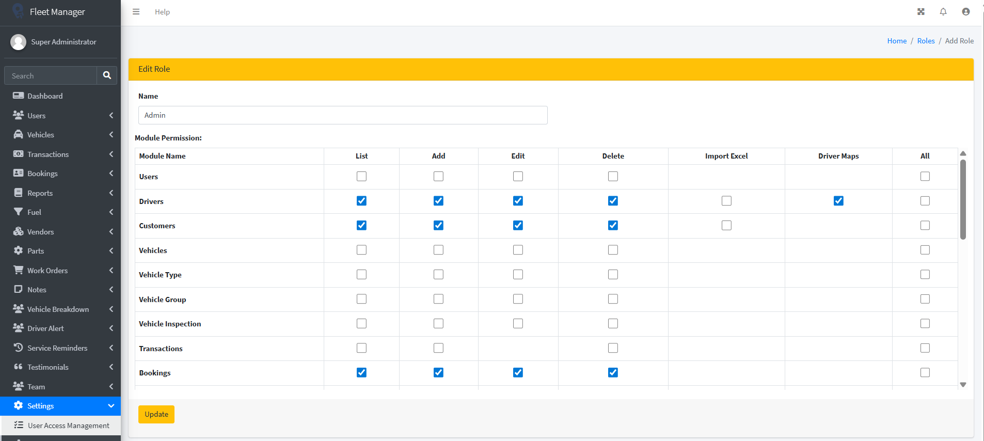The height and width of the screenshot is (441, 984).
Task: Tick the All checkbox for Bookings
Action: (x=925, y=373)
